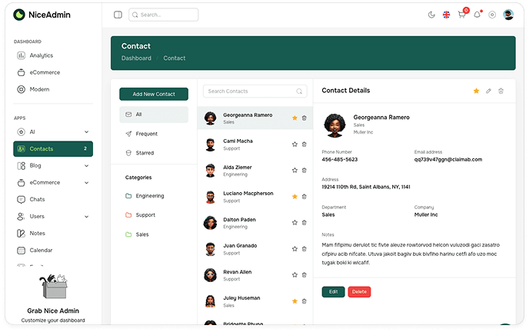Click the sidebar toggle icon in header
Screen dimensions: 529x332
point(118,15)
